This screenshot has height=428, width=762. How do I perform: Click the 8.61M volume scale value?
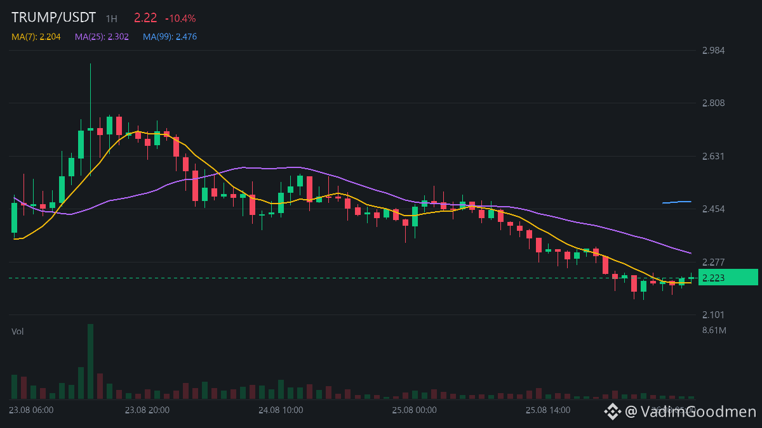pos(714,330)
